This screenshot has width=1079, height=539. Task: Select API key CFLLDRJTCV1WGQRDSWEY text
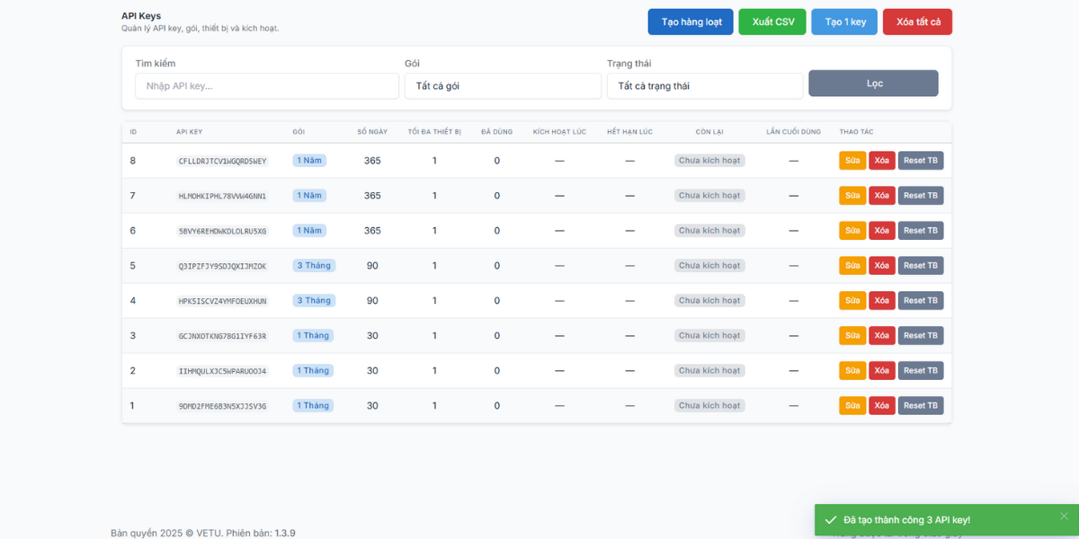pyautogui.click(x=222, y=162)
